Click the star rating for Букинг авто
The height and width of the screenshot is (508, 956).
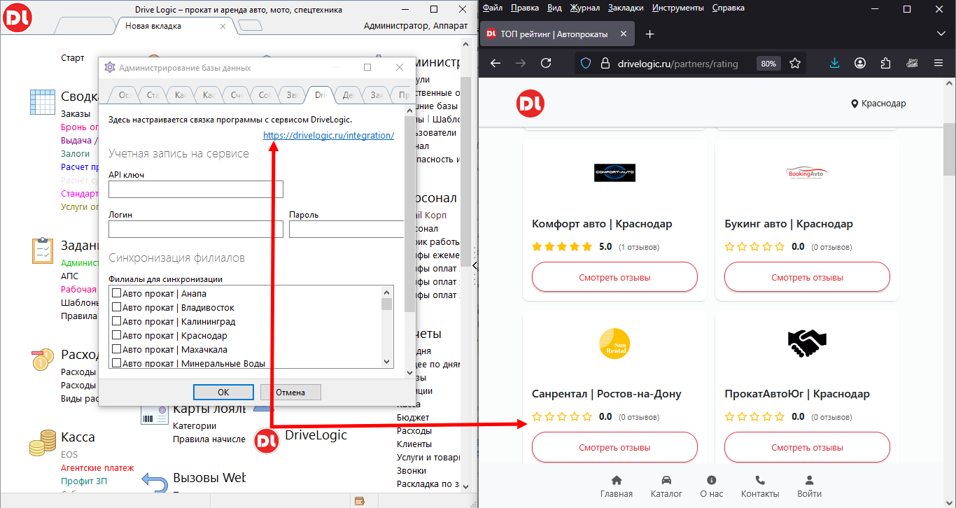(x=754, y=247)
